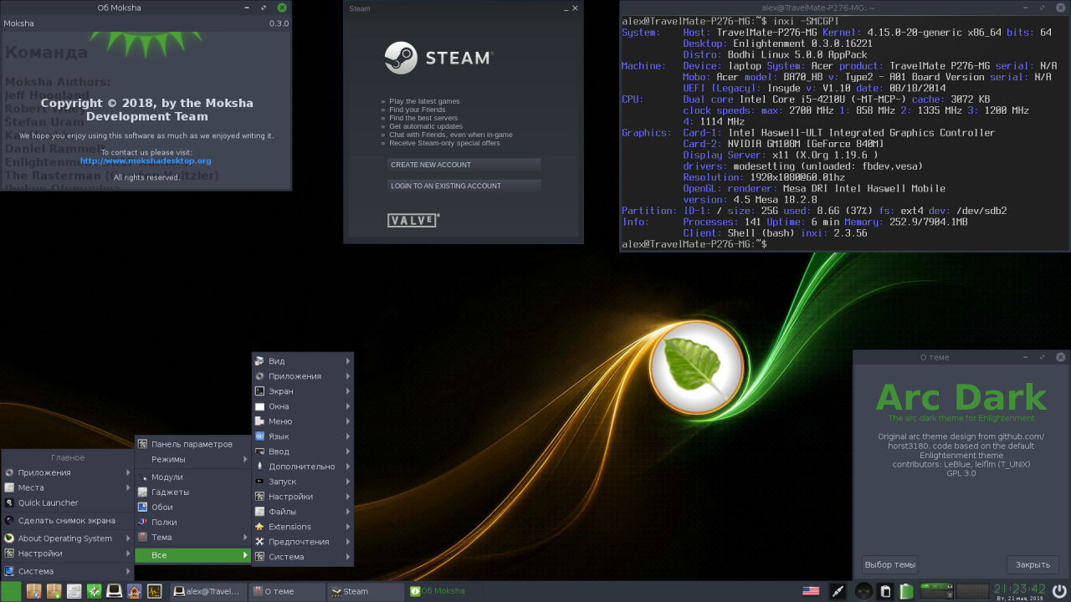Choose Сделать снимок экрана menu entry
Image resolution: width=1071 pixels, height=602 pixels.
(67, 520)
